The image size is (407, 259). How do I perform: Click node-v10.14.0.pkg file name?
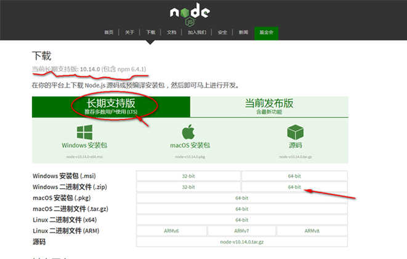(190, 157)
